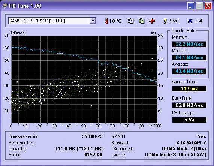Select the SAMSUNG SP1213C drive field
Screen dimensions: 214x166
[x=52, y=21]
